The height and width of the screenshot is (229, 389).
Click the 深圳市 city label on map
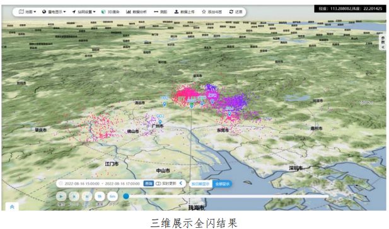pyautogui.click(x=296, y=168)
